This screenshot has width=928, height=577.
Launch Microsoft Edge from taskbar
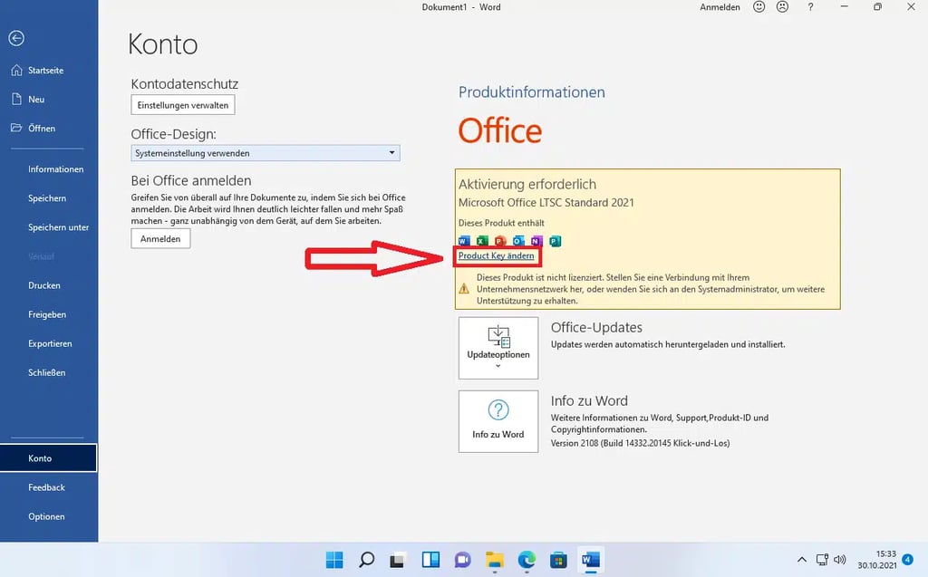coord(527,559)
